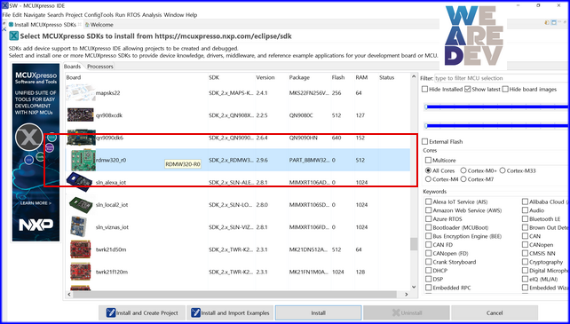Image resolution: width=570 pixels, height=324 pixels.
Task: Adjust the lower blue range slider
Action: tap(496, 126)
